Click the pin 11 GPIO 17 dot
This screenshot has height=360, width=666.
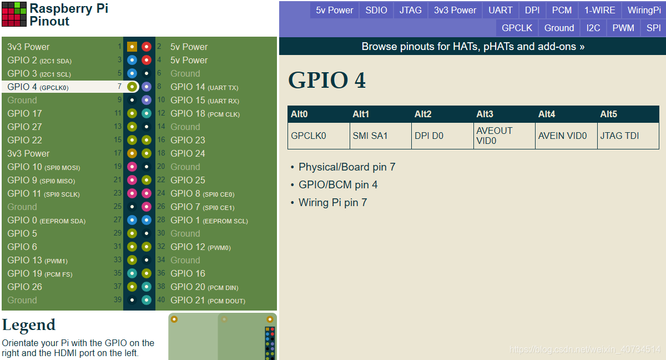132,113
